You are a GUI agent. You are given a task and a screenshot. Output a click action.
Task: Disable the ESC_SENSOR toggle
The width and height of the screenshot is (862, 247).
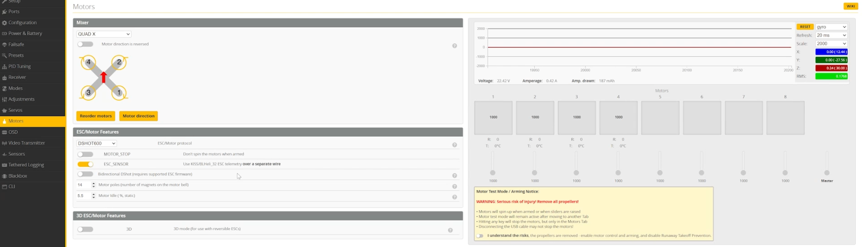tap(85, 164)
